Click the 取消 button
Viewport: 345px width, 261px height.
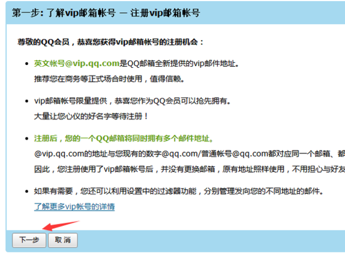coord(63,240)
